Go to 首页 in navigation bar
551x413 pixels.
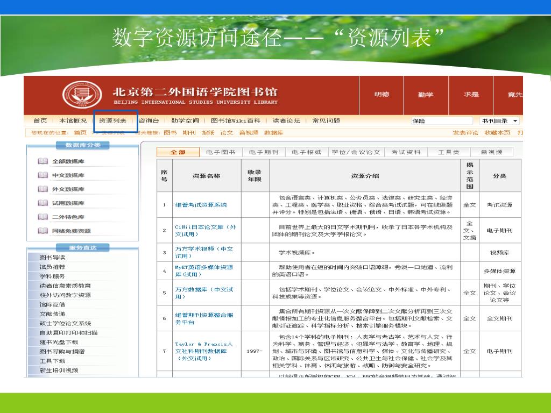click(x=40, y=120)
